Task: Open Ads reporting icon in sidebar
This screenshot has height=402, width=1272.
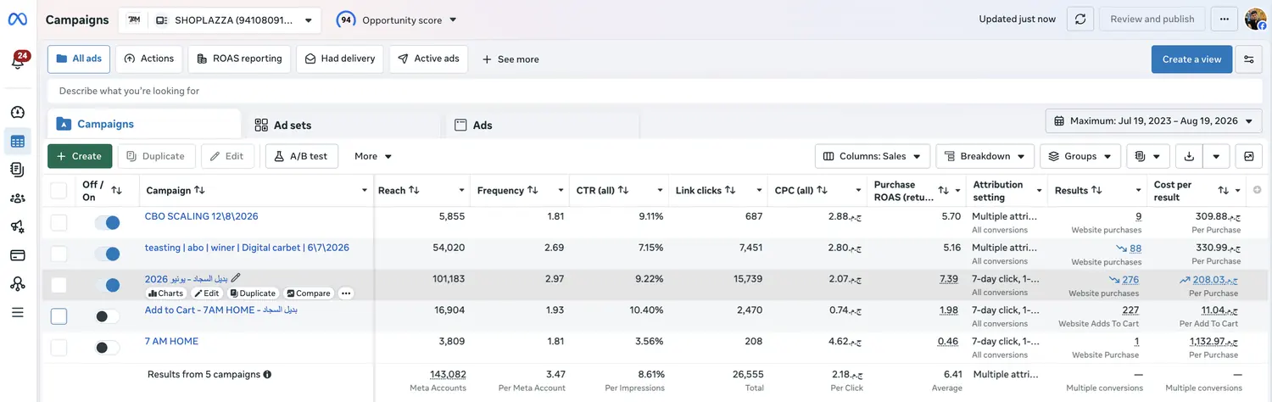Action: pyautogui.click(x=17, y=170)
